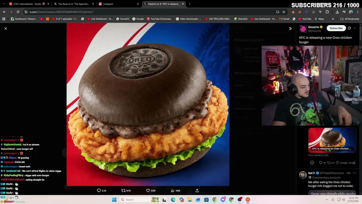Open the YouTube bookmark
This screenshot has width=362, height=204.
click(305, 19)
